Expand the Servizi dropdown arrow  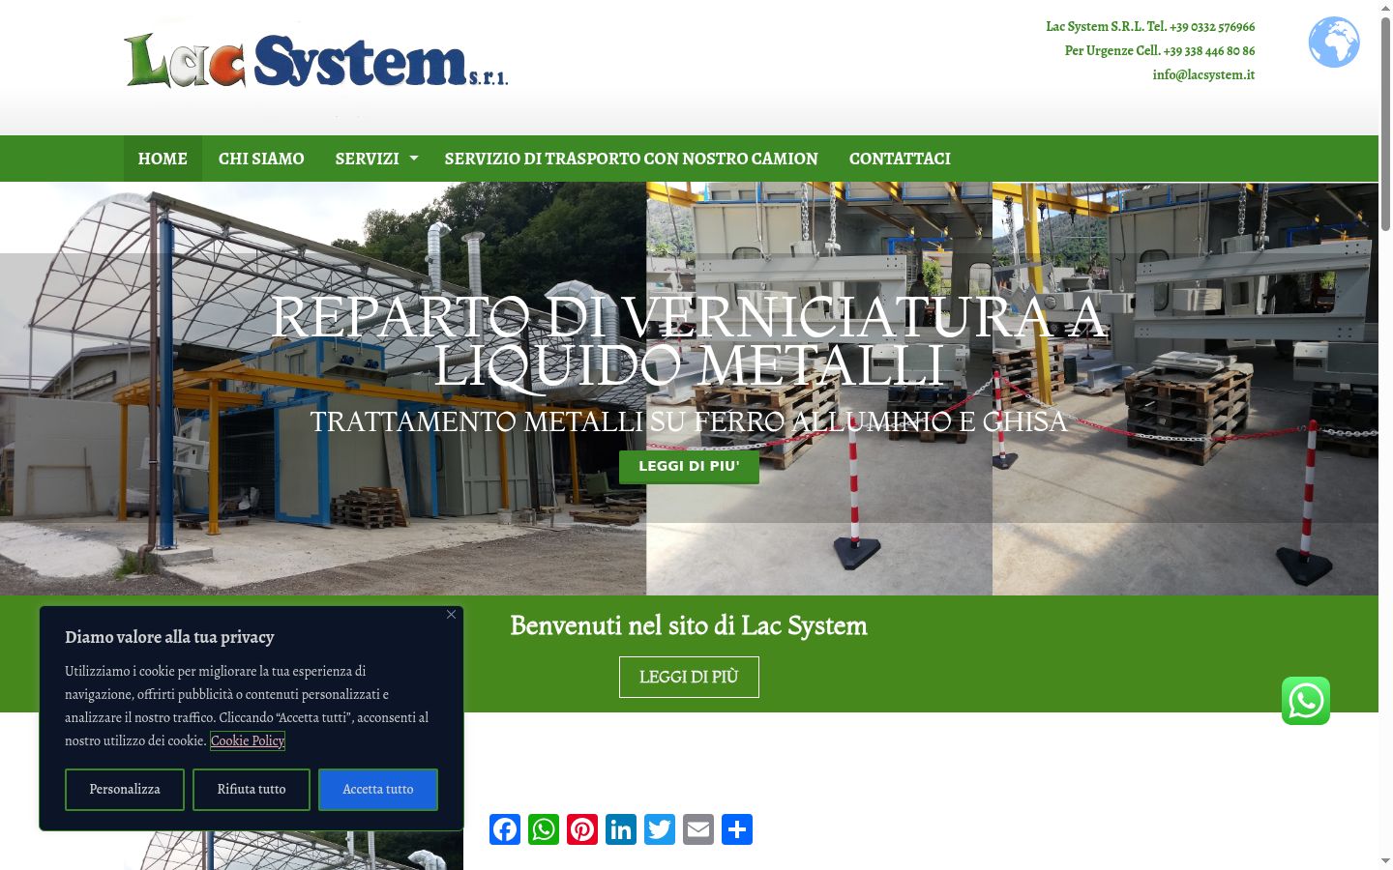click(x=414, y=159)
